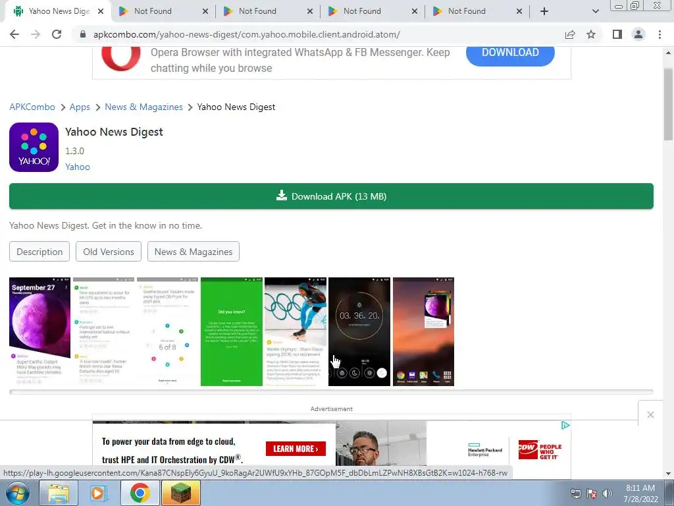Click the screenshot gallery horizontal scrollbar
Viewport: 674px width, 506px height.
click(332, 392)
